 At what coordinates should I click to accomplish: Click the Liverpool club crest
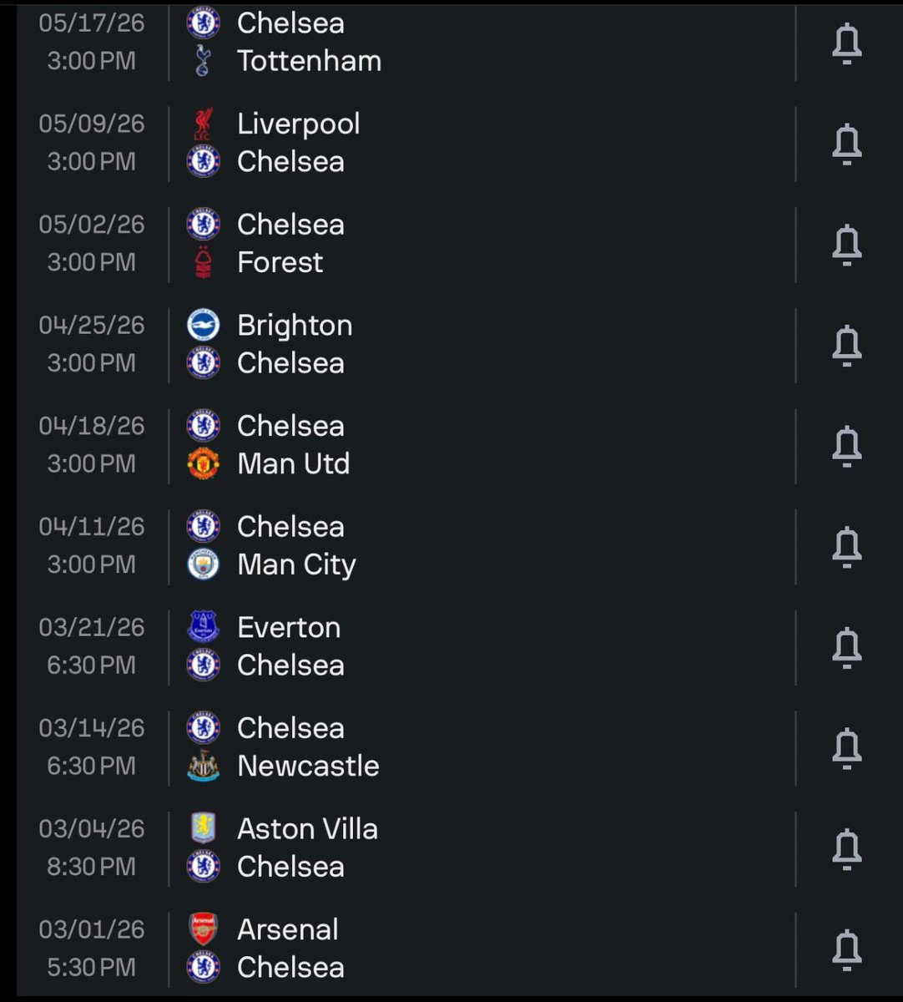[203, 124]
